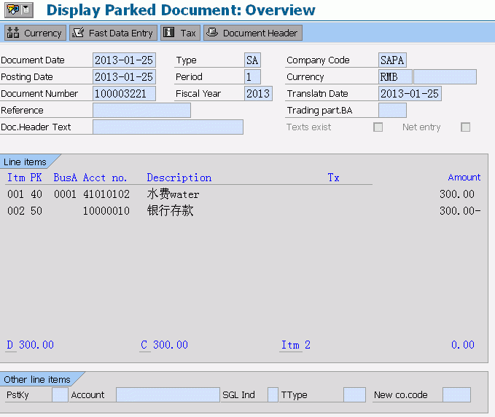The height and width of the screenshot is (417, 495).
Task: Click the TType input field
Action: (354, 394)
